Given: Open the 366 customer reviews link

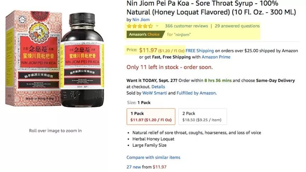Looking at the screenshot, I should point(186,26).
